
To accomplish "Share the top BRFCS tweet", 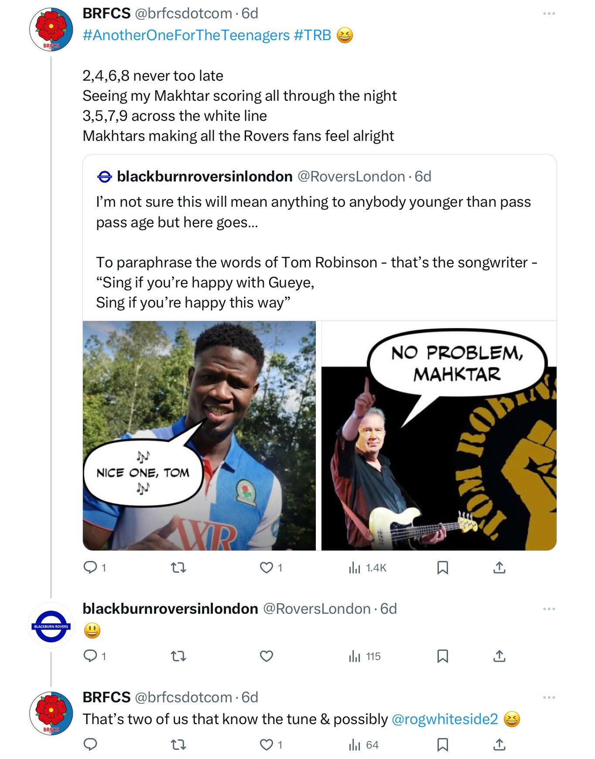I will pyautogui.click(x=499, y=568).
